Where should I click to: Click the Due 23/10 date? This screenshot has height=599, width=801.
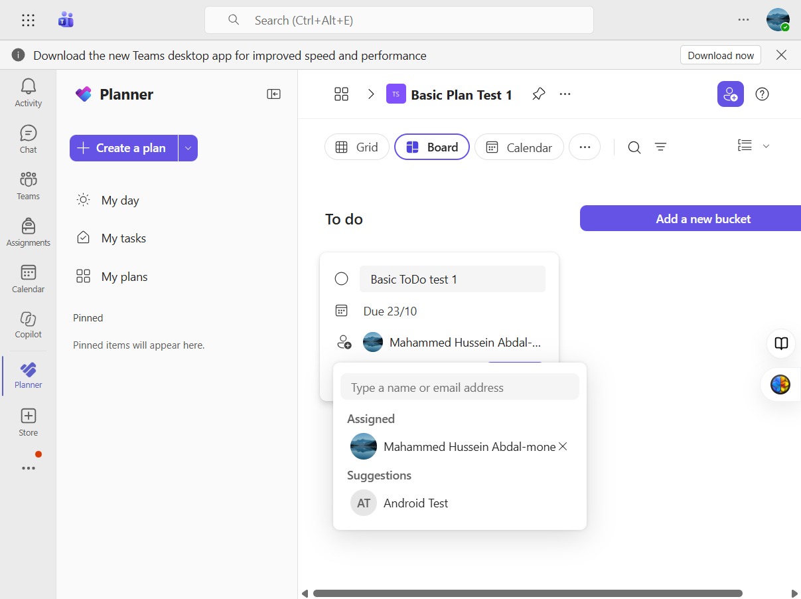pos(390,311)
